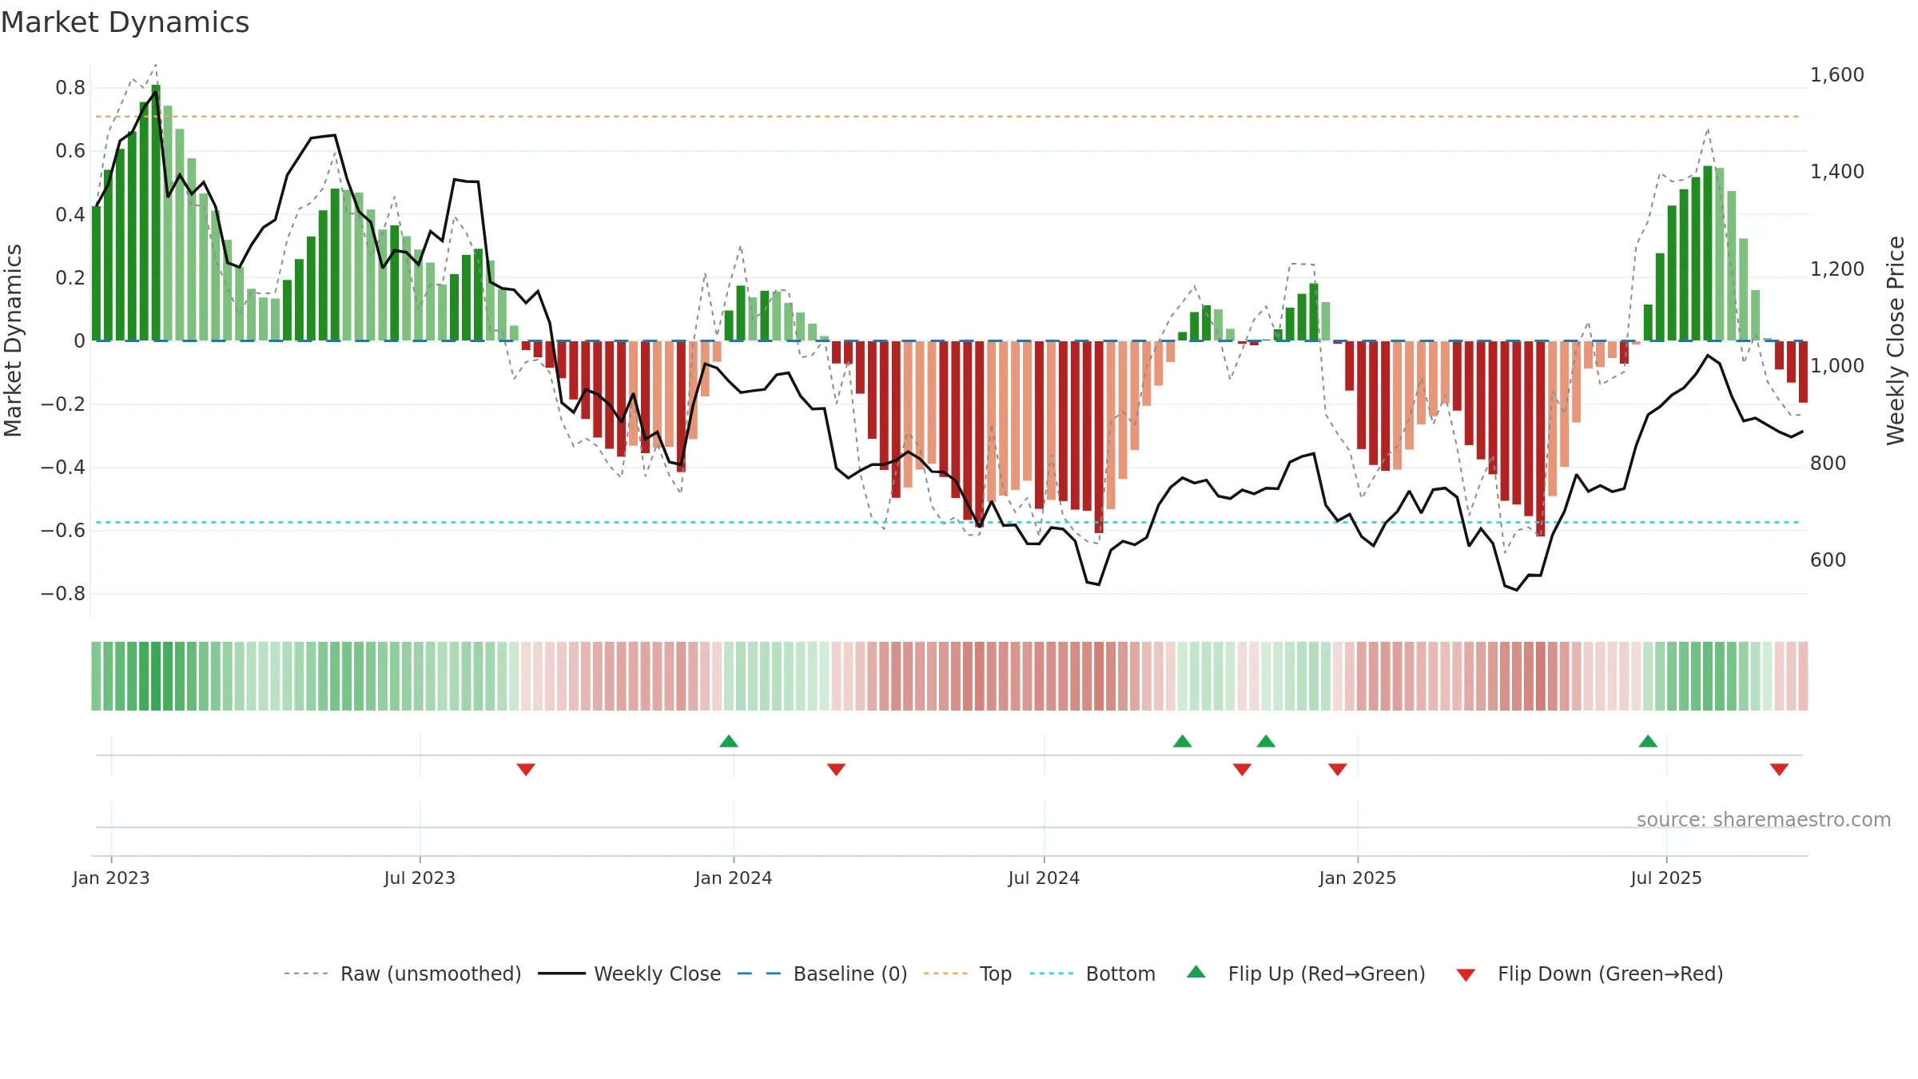The image size is (1918, 1079).
Task: Click the 1,600 right axis price label
Action: click(x=1837, y=75)
